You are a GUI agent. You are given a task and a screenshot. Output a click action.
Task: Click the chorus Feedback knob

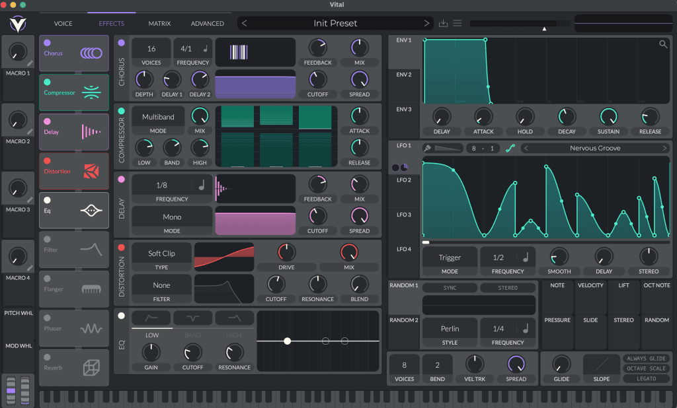(x=318, y=48)
